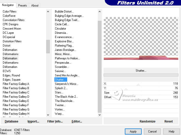The width and height of the screenshot is (181, 135).
Task: Select Edges, Square category
Action: tap(12, 80)
